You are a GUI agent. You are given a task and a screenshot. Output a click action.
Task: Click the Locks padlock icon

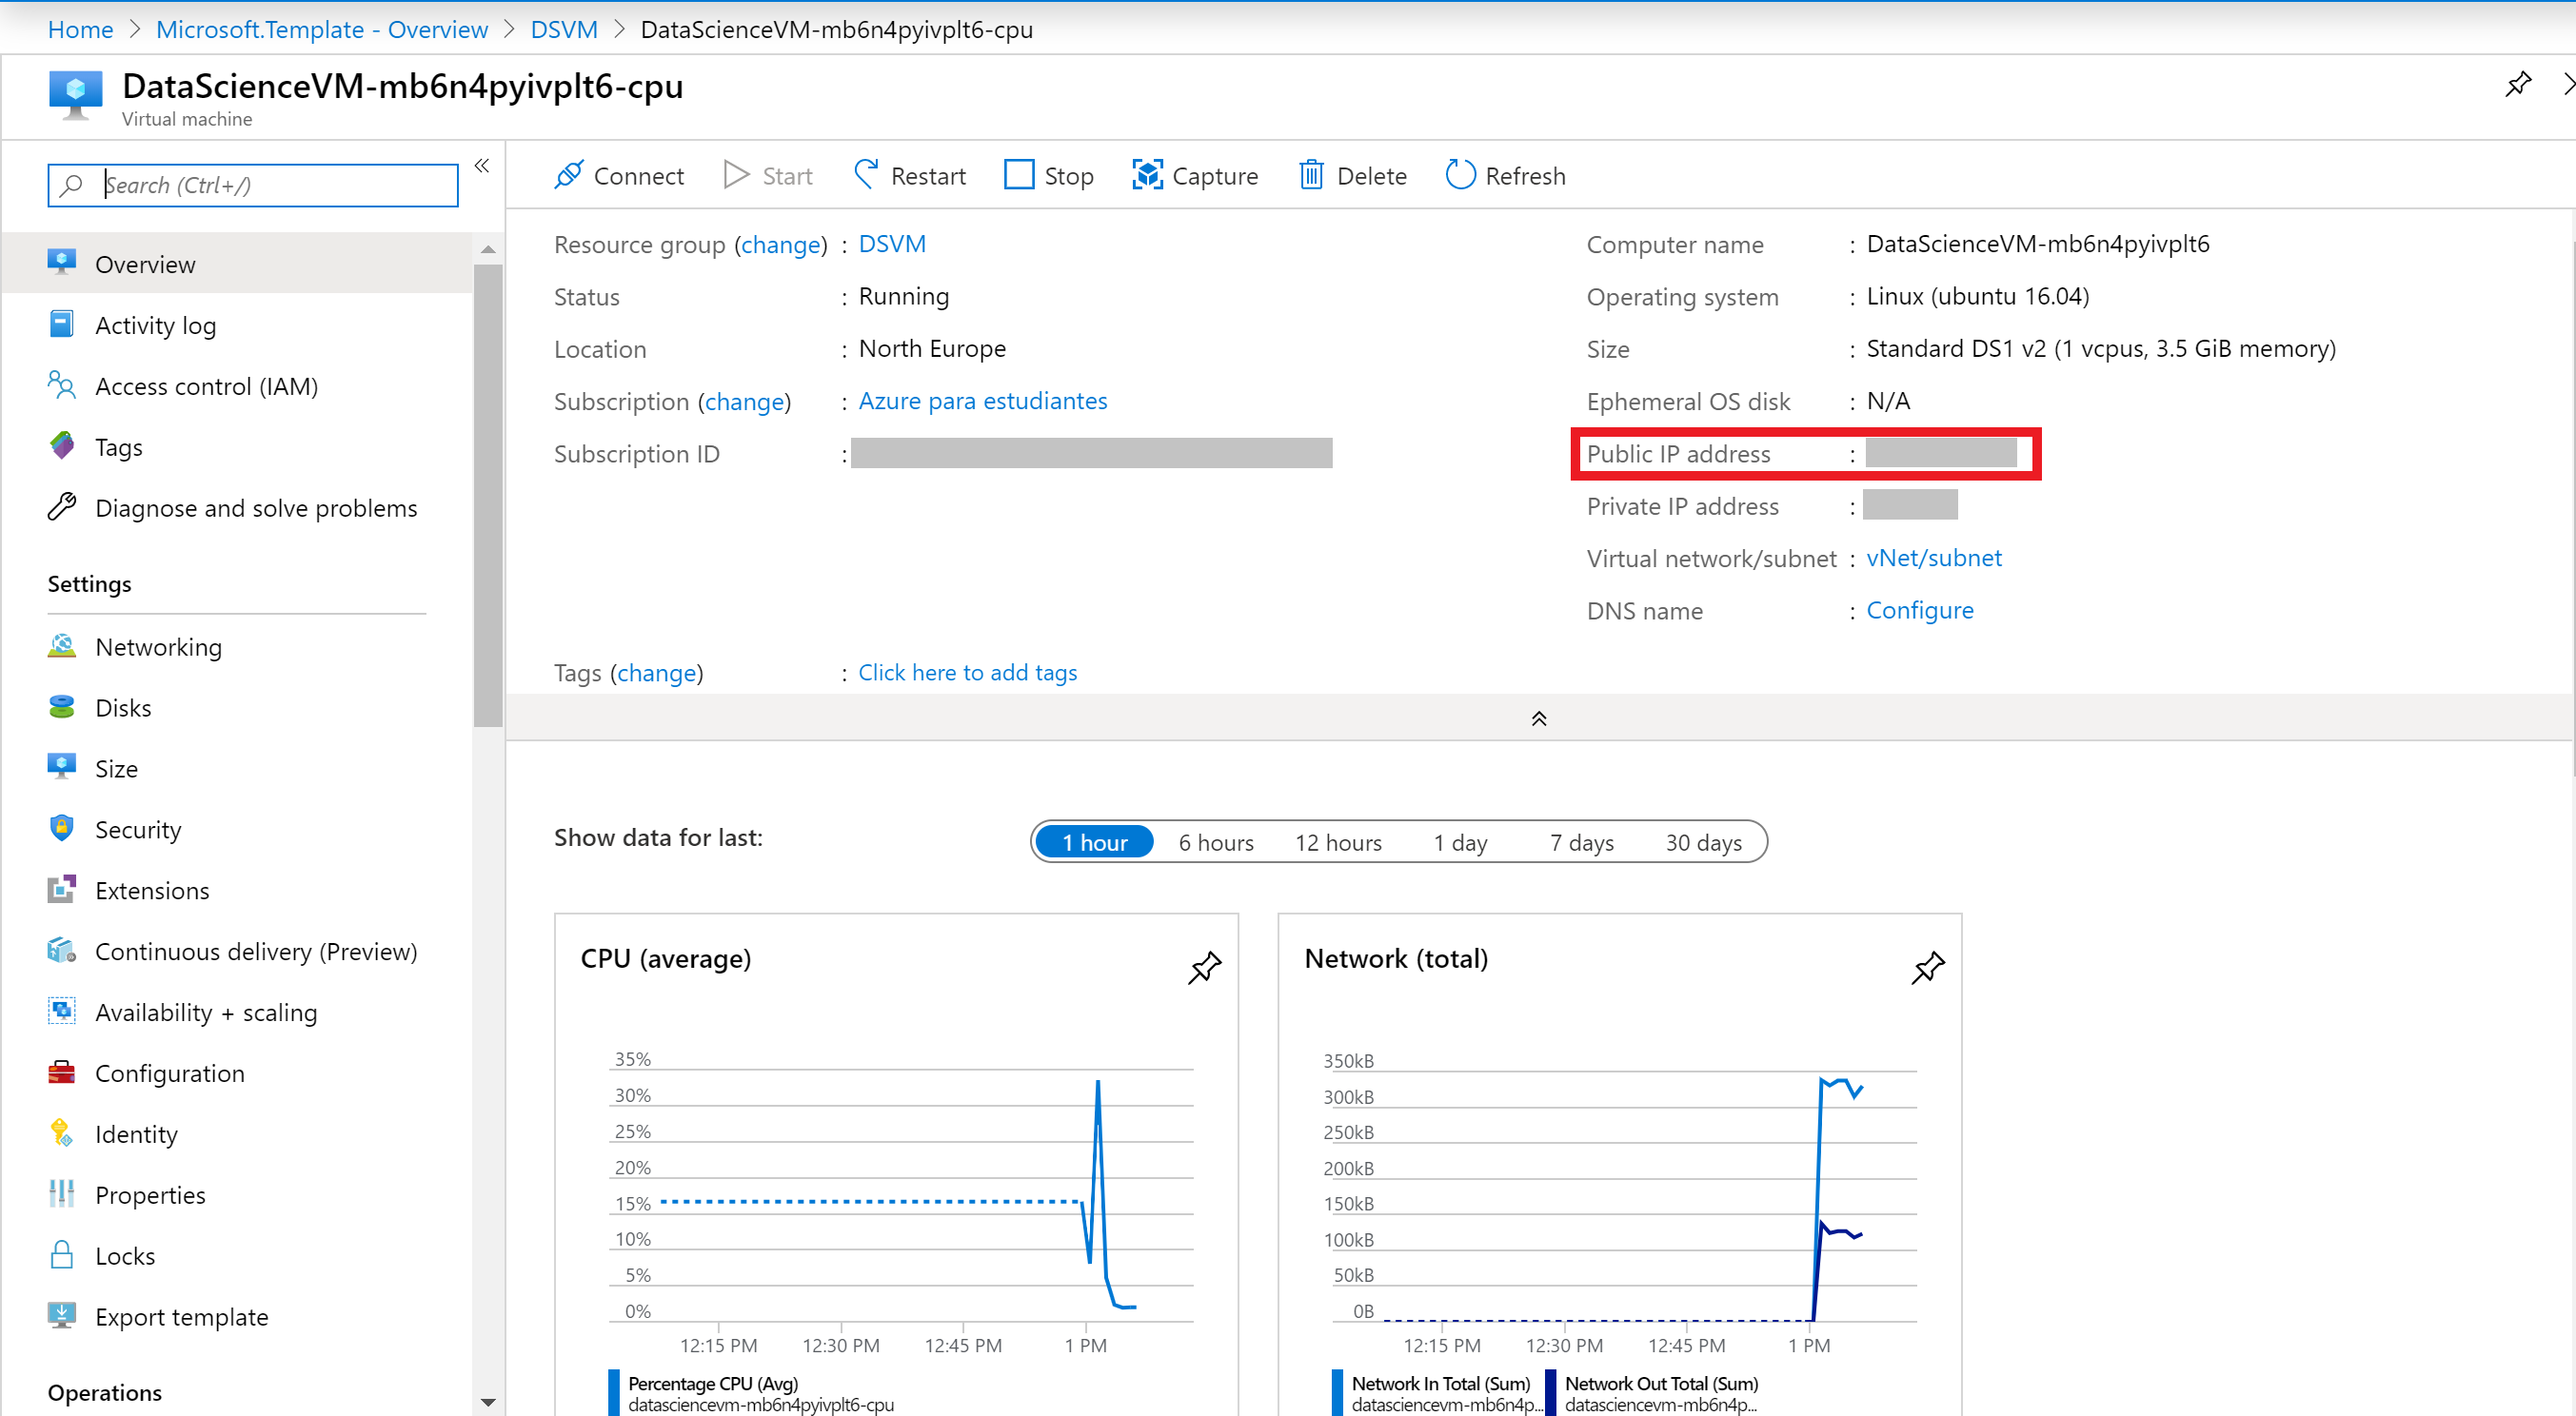point(61,1255)
